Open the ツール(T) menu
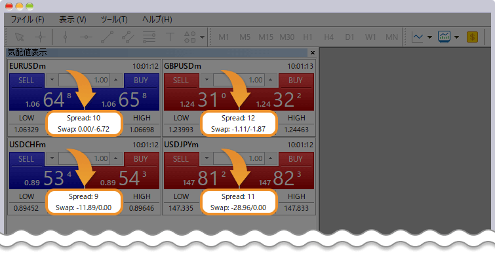 [114, 20]
